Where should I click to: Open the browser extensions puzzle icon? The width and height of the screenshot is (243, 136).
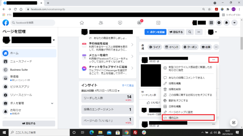click(x=228, y=9)
